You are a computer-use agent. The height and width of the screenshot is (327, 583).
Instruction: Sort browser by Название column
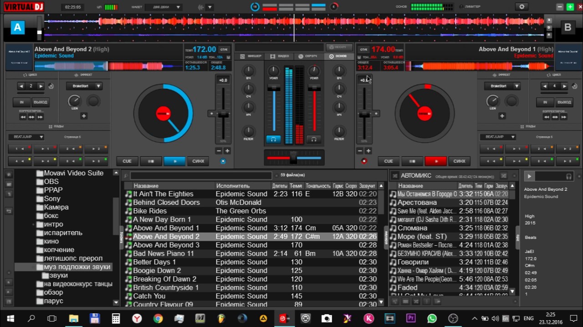tap(174, 186)
